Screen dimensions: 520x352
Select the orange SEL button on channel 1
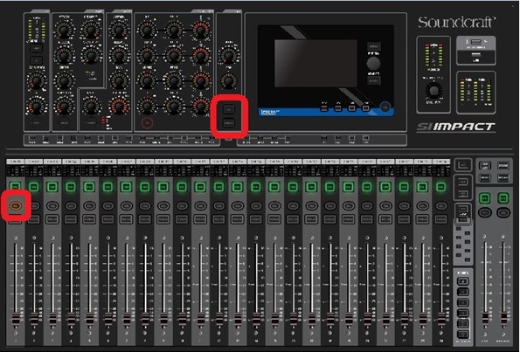(16, 206)
